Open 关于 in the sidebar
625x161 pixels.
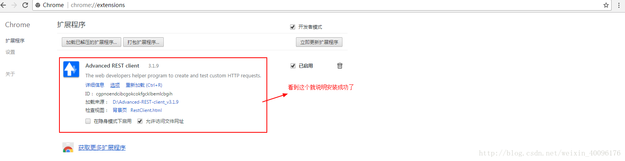coord(10,74)
